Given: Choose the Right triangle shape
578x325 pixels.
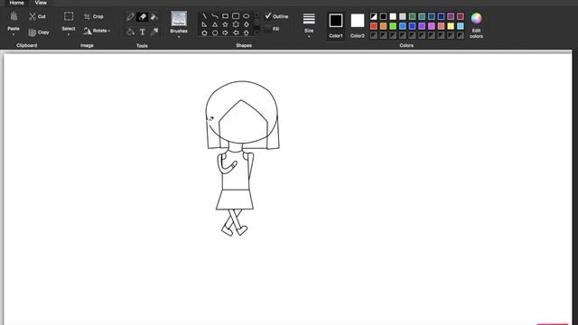Looking at the screenshot, I should click(204, 24).
